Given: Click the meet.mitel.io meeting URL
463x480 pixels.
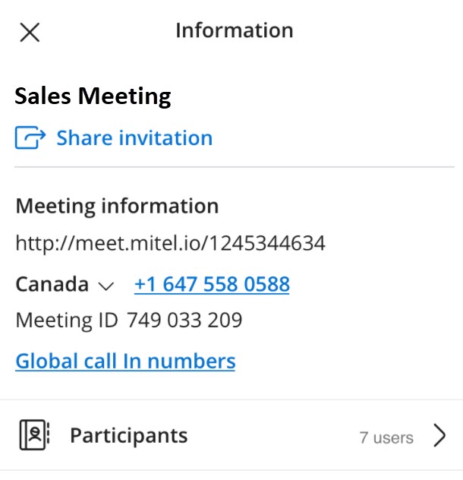Looking at the screenshot, I should point(171,244).
